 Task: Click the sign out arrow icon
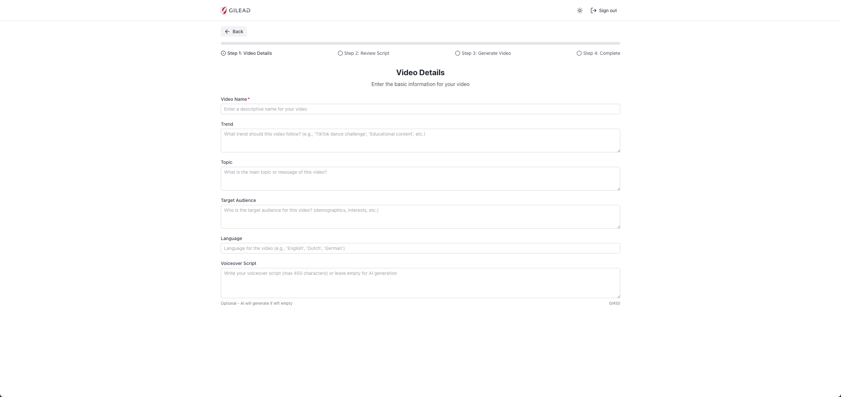point(593,10)
